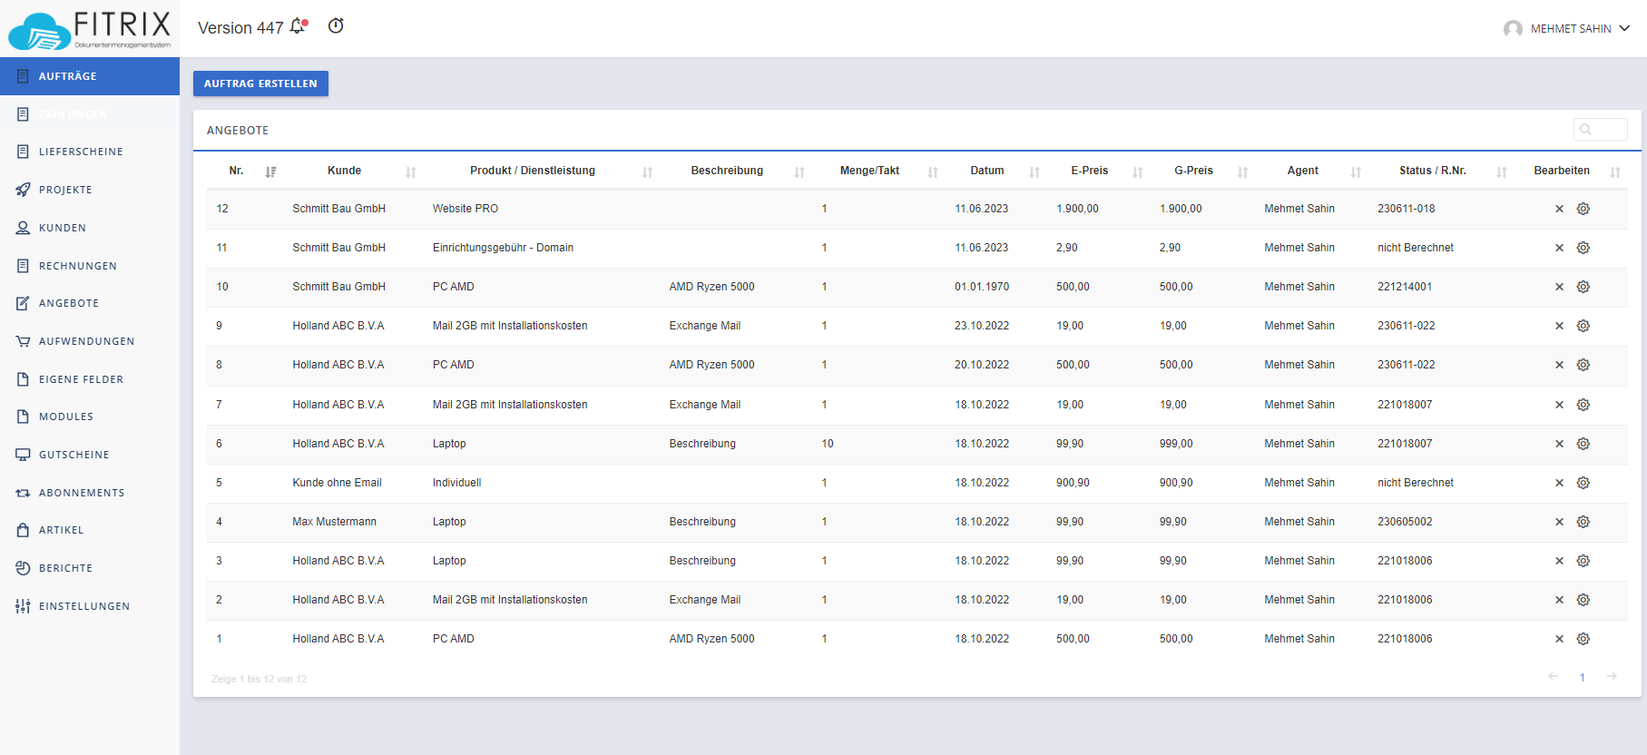The height and width of the screenshot is (755, 1647).
Task: Edit row 12 with gear icon
Action: tap(1583, 209)
